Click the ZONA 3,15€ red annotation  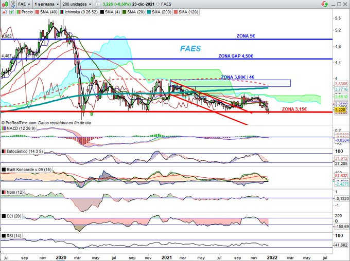294,109
